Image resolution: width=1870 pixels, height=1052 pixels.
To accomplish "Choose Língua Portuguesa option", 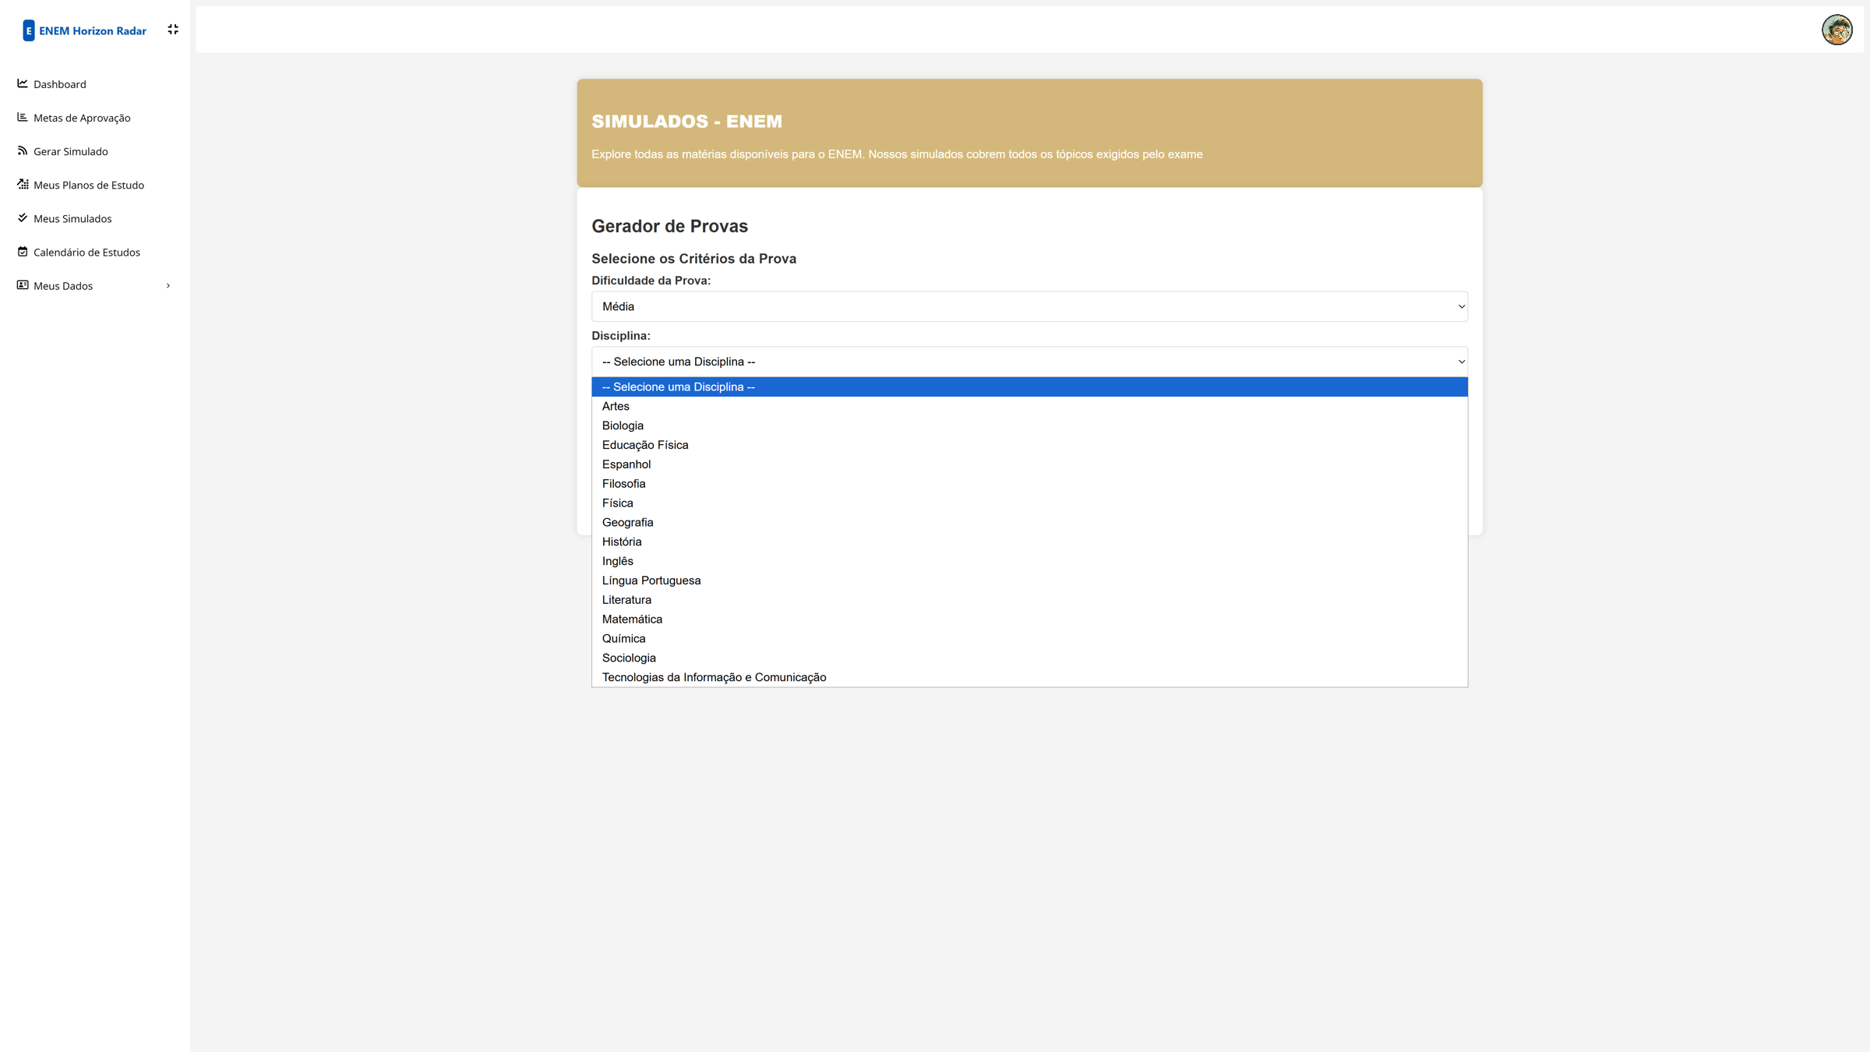I will 1029,581.
